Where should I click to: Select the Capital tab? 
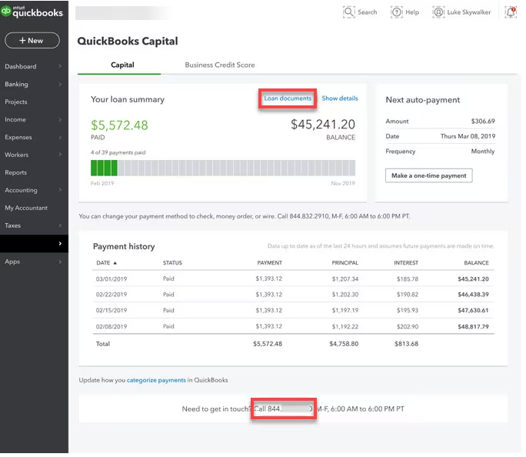click(x=122, y=65)
